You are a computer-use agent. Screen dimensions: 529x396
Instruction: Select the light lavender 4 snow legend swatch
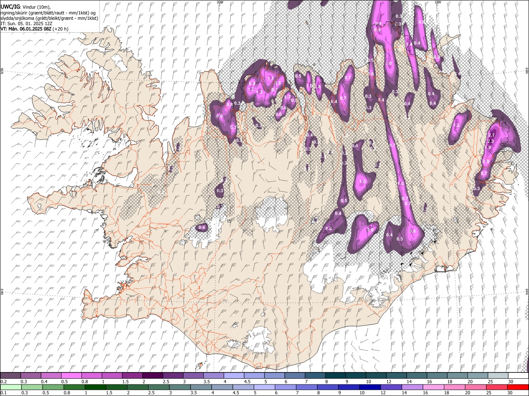point(234,375)
